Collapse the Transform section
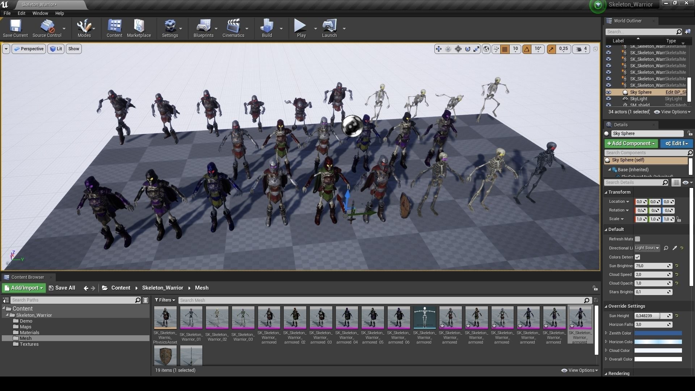 tap(606, 192)
